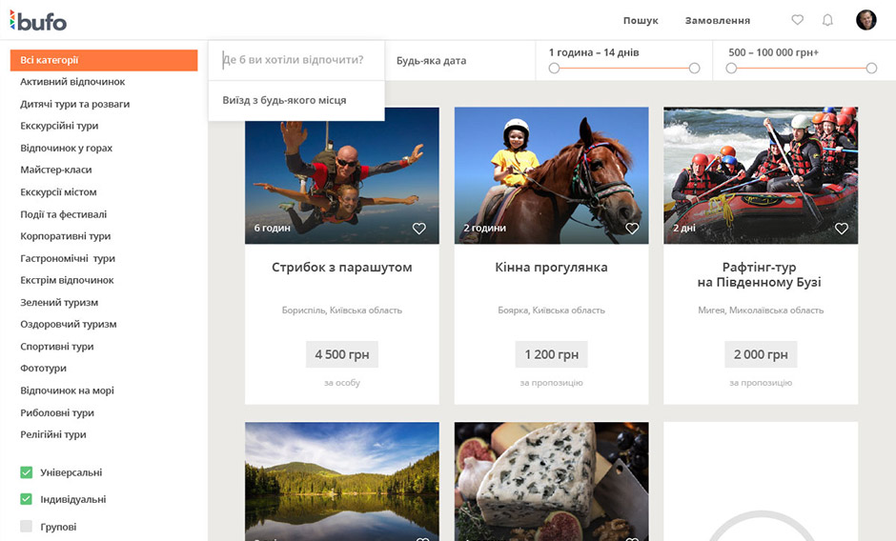The width and height of the screenshot is (896, 541).
Task: Click the bufo logo
Action: (x=39, y=20)
